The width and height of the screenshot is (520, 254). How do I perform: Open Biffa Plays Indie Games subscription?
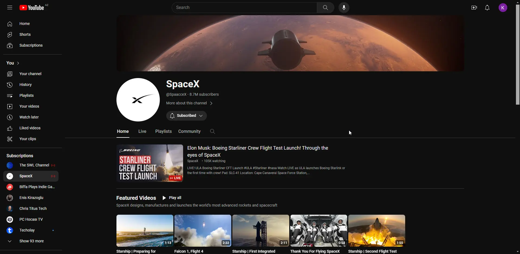(x=31, y=187)
